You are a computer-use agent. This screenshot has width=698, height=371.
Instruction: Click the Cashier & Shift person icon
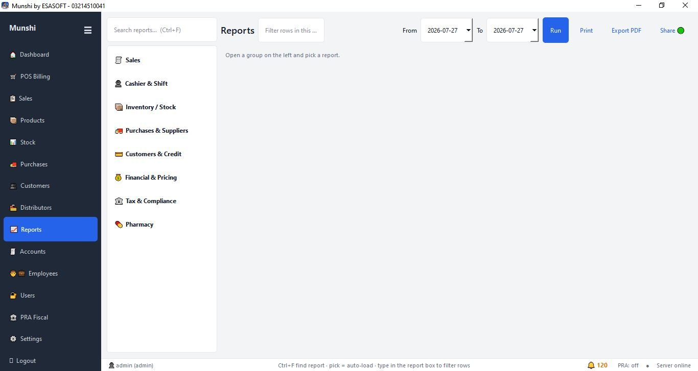(118, 84)
